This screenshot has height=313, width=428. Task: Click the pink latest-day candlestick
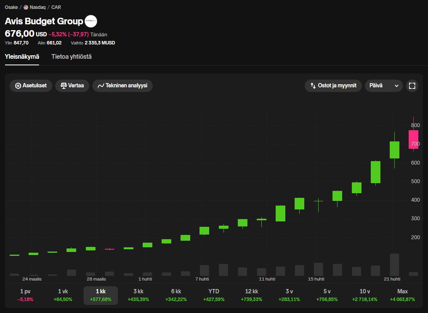413,139
